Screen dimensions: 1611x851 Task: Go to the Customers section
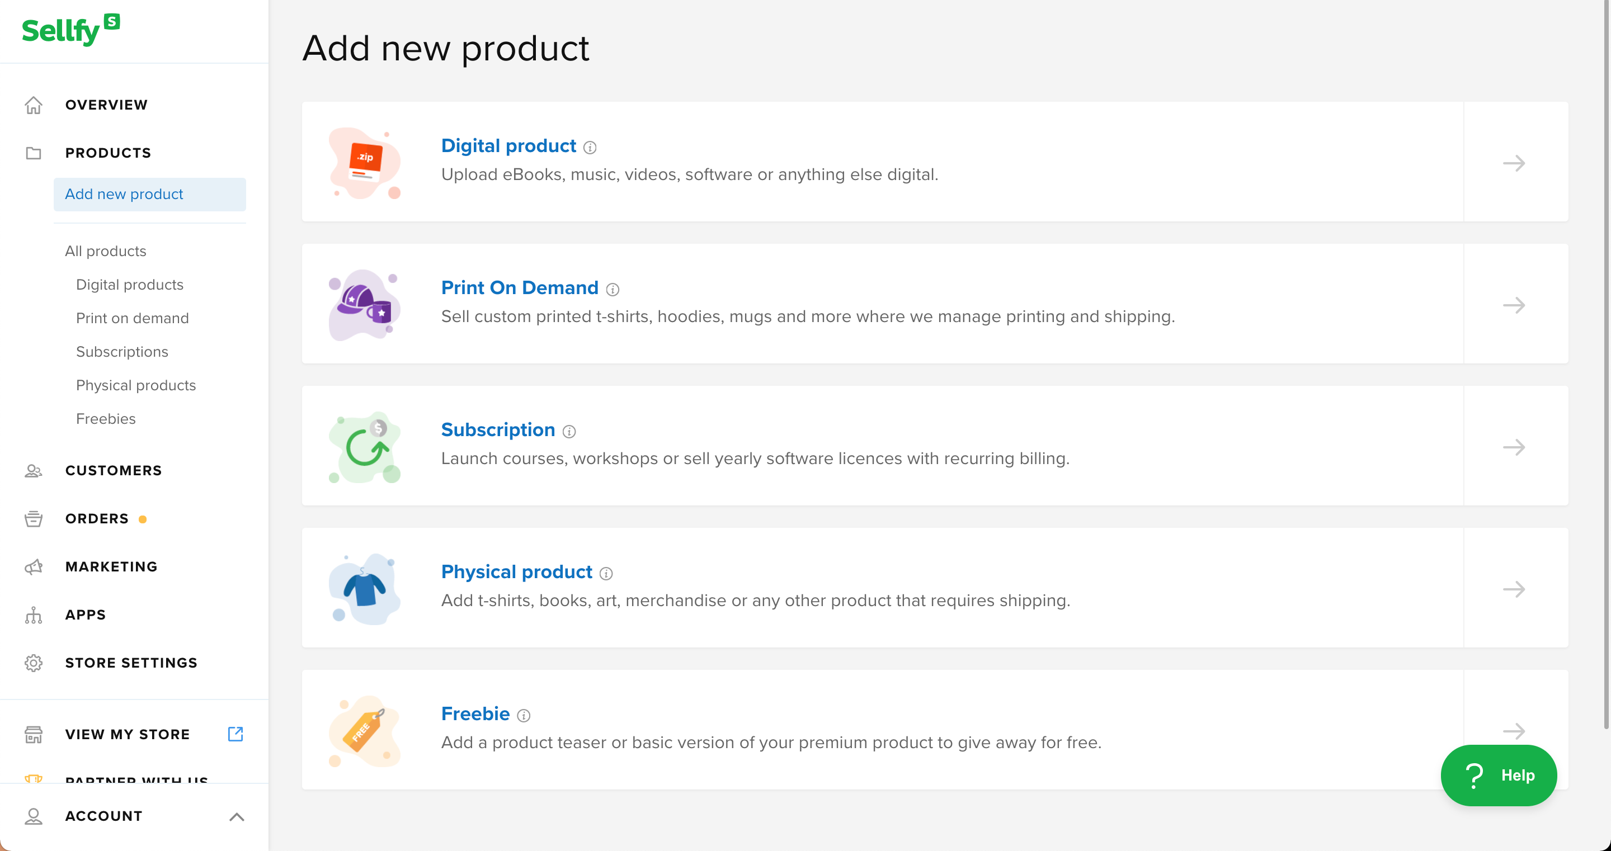pyautogui.click(x=113, y=470)
